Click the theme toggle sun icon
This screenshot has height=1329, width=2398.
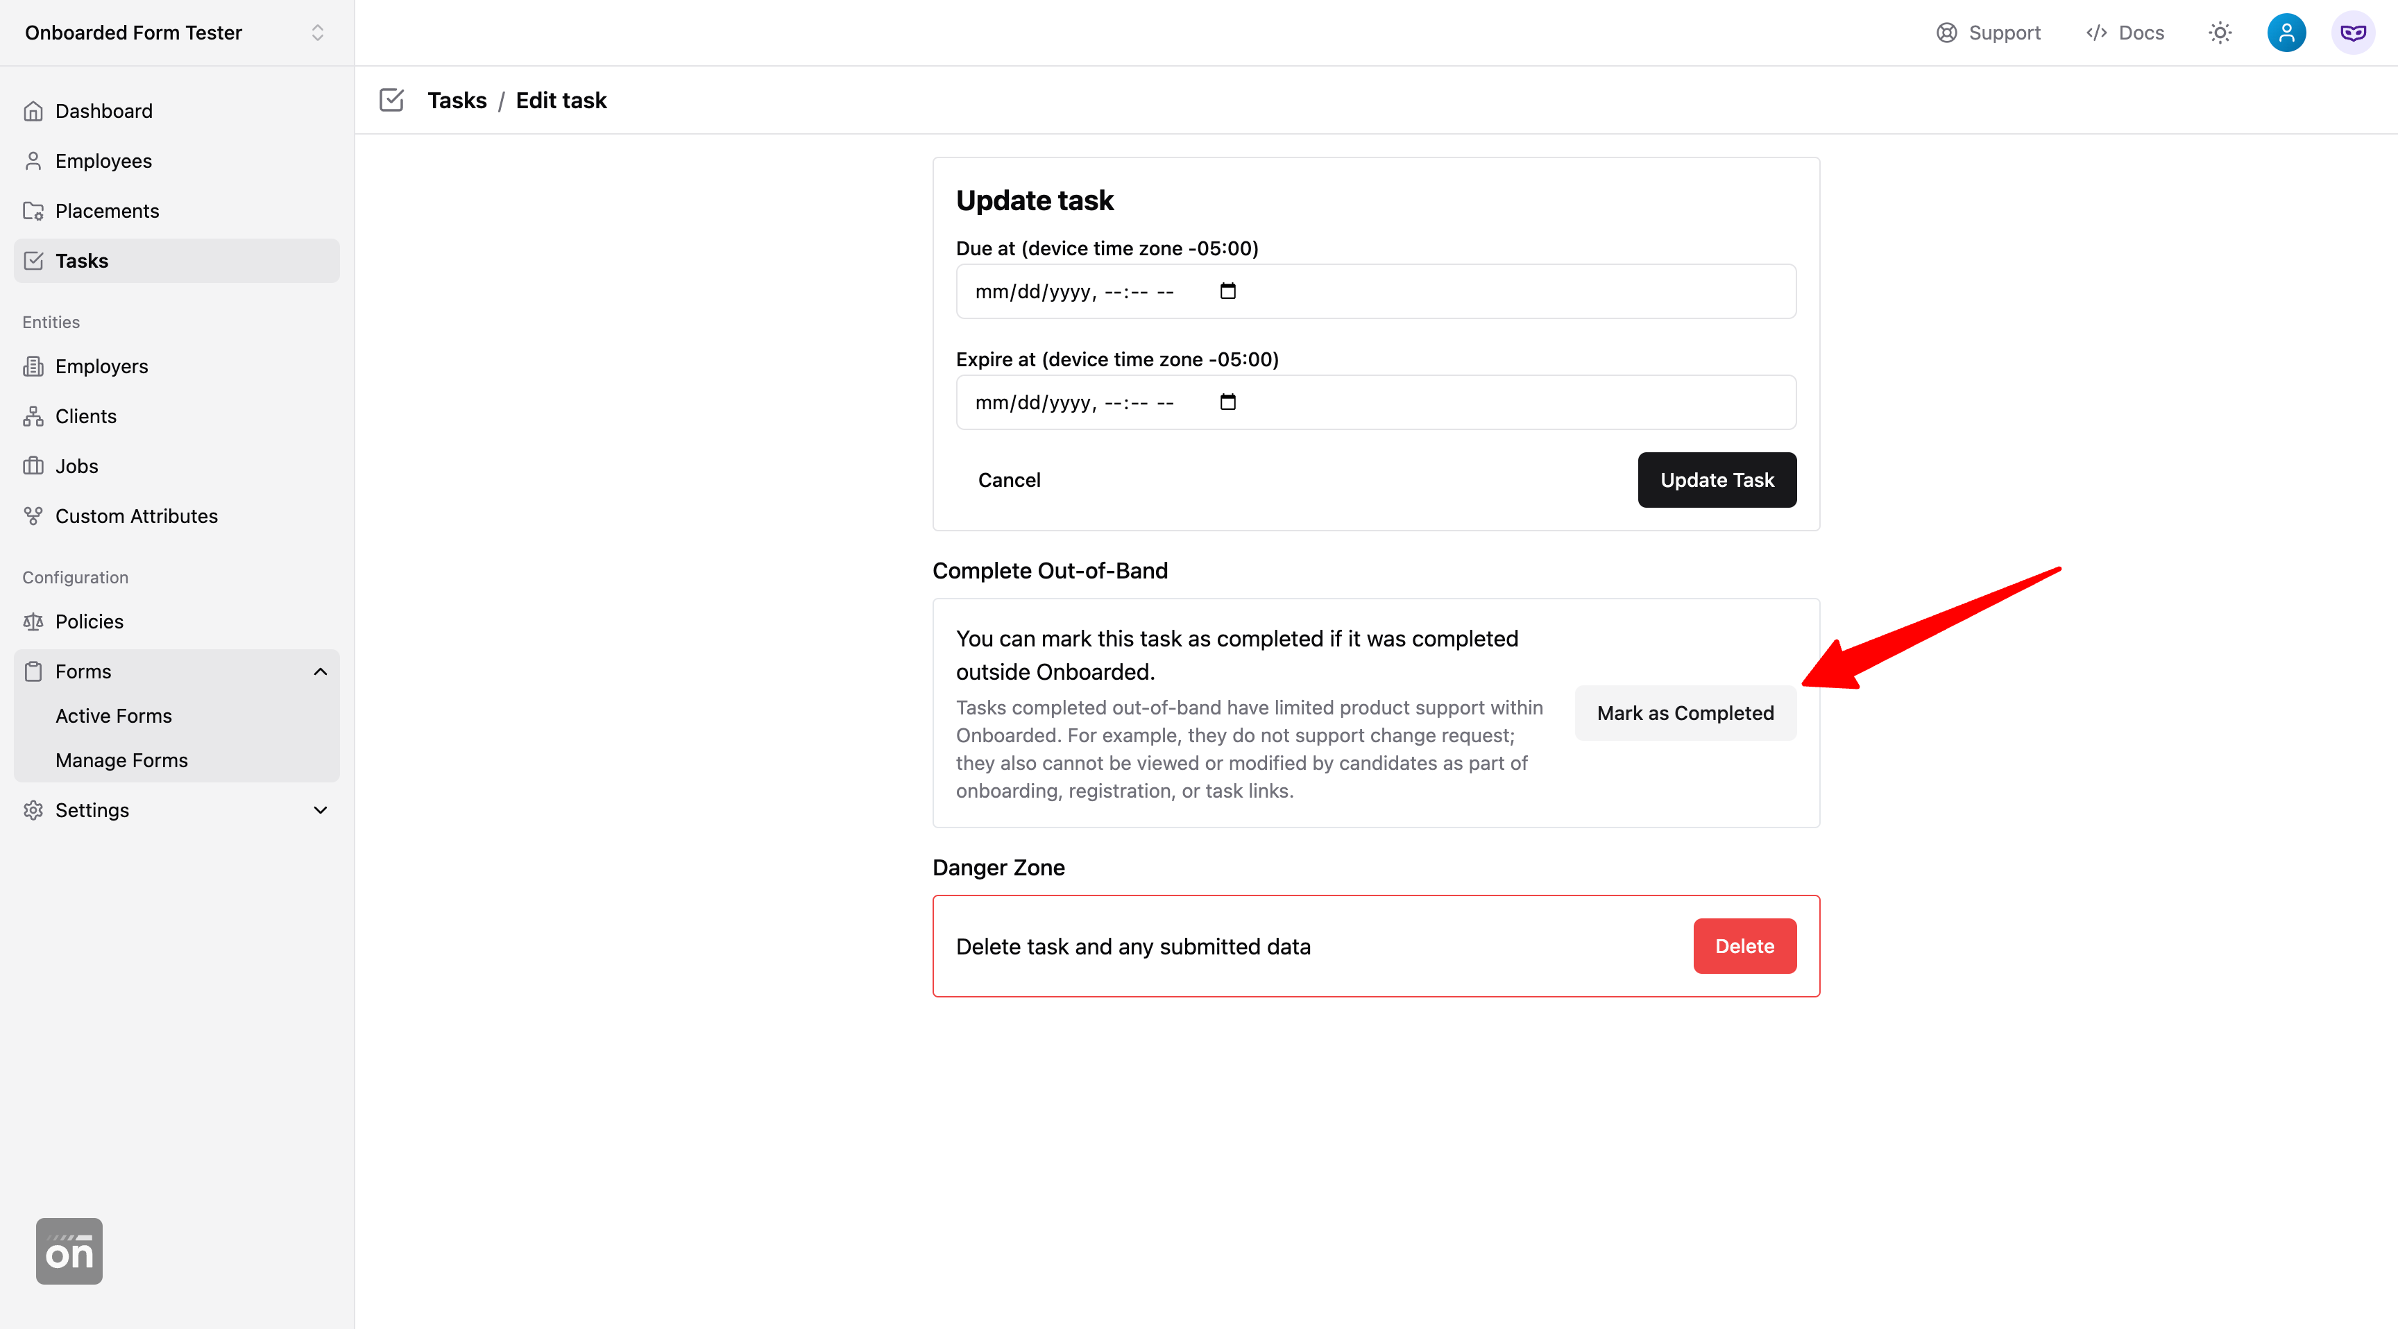tap(2219, 33)
